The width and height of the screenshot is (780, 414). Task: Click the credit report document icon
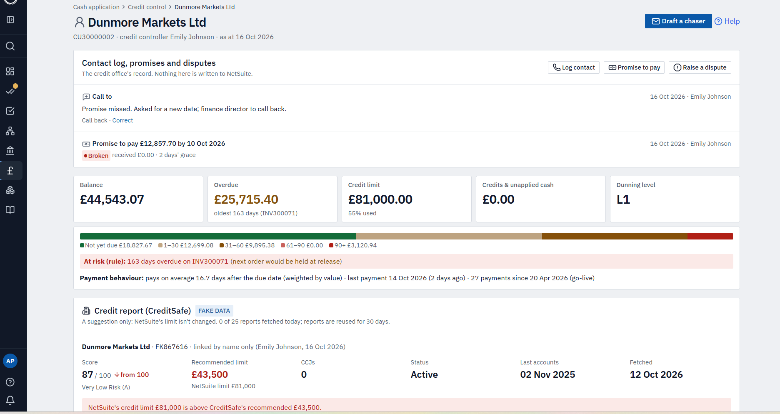point(86,311)
